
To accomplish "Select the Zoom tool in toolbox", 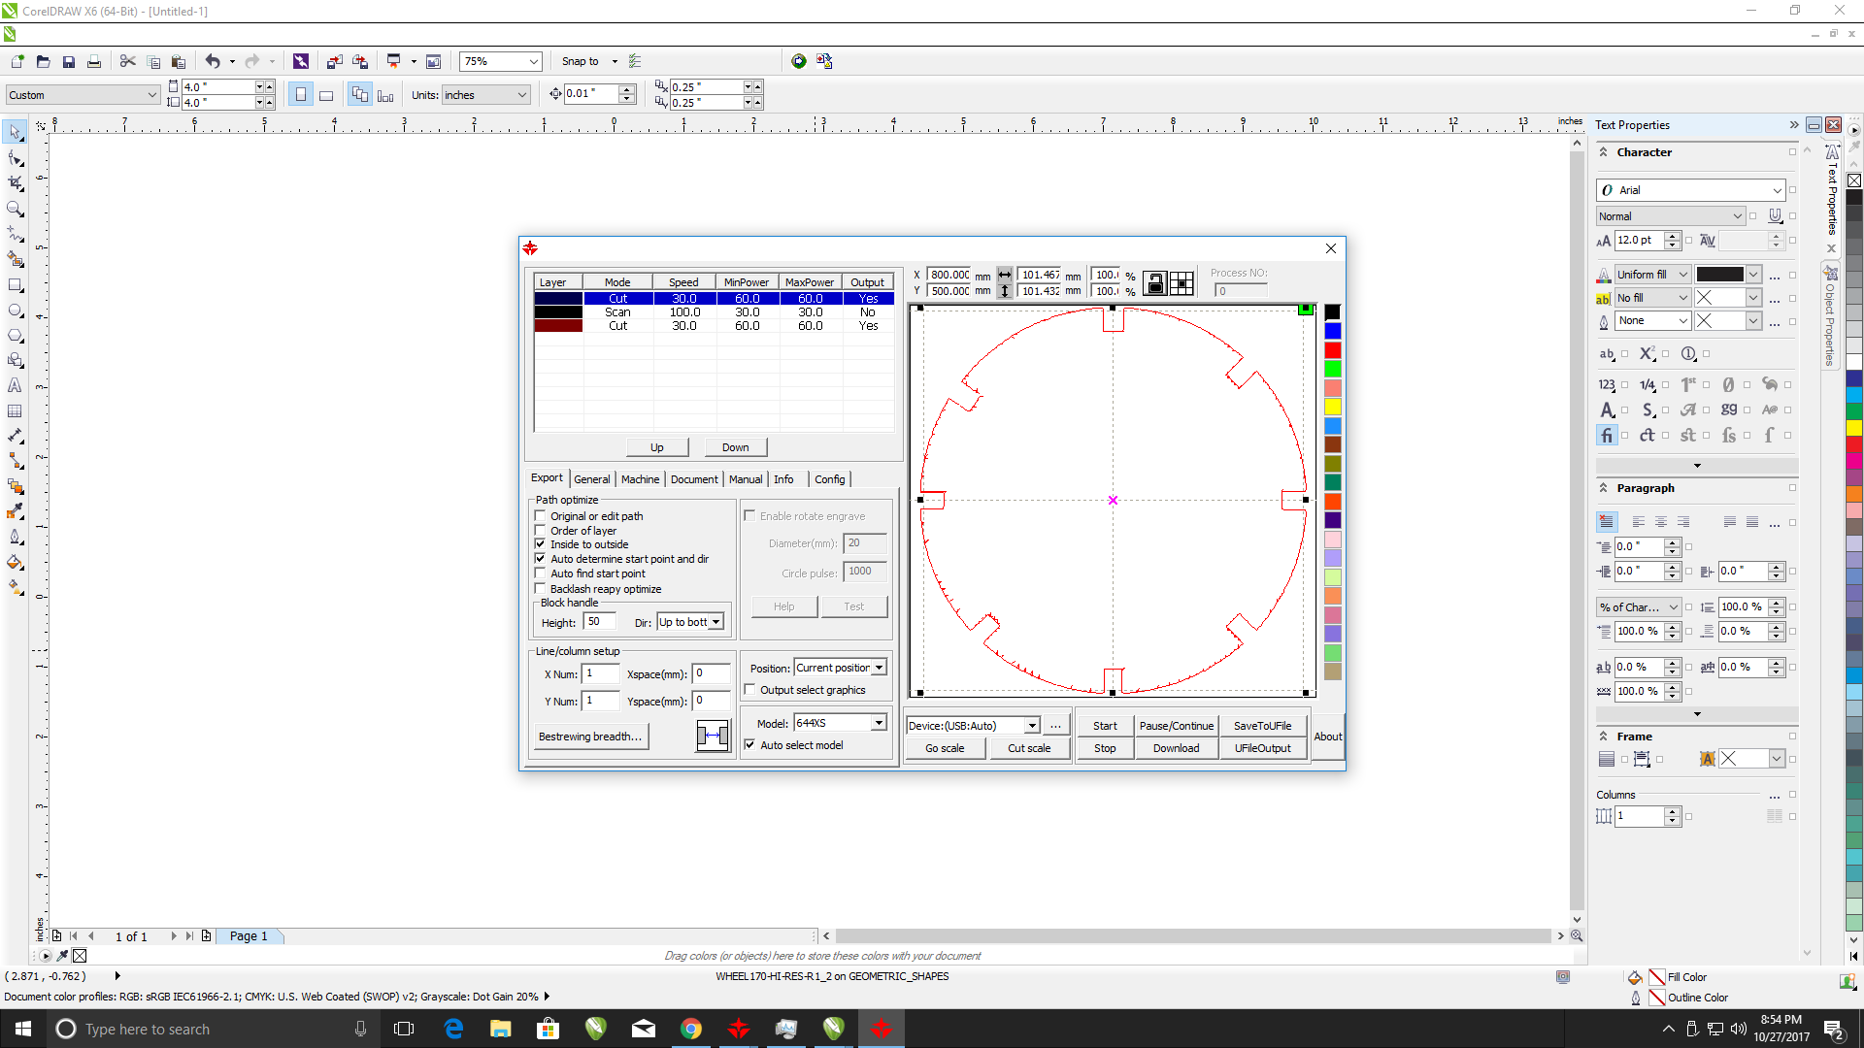I will 15,209.
